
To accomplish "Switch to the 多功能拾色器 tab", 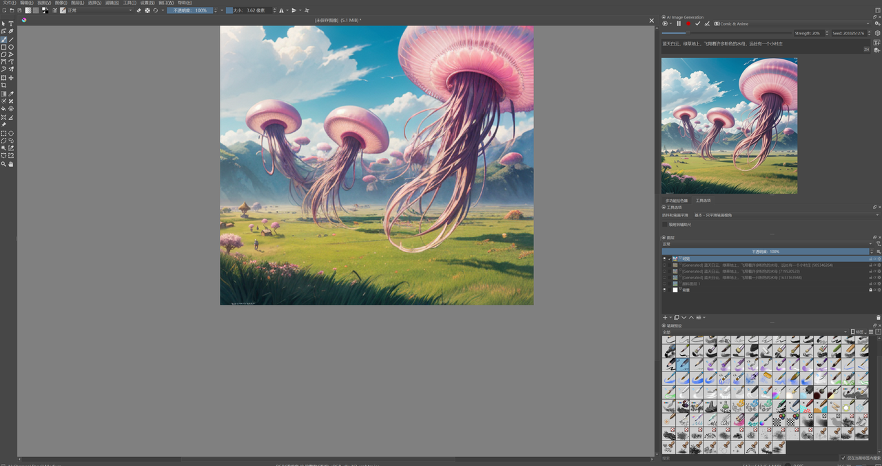I will pos(676,201).
